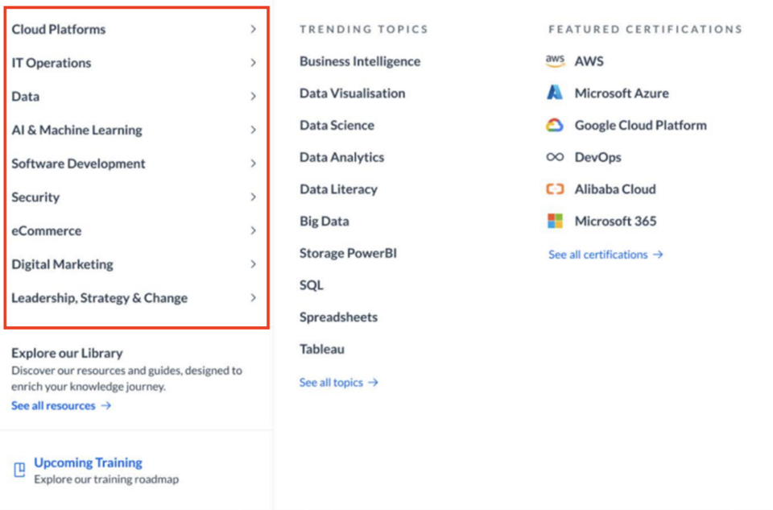
Task: Click the Google Cloud Platform logo icon
Action: pyautogui.click(x=555, y=125)
